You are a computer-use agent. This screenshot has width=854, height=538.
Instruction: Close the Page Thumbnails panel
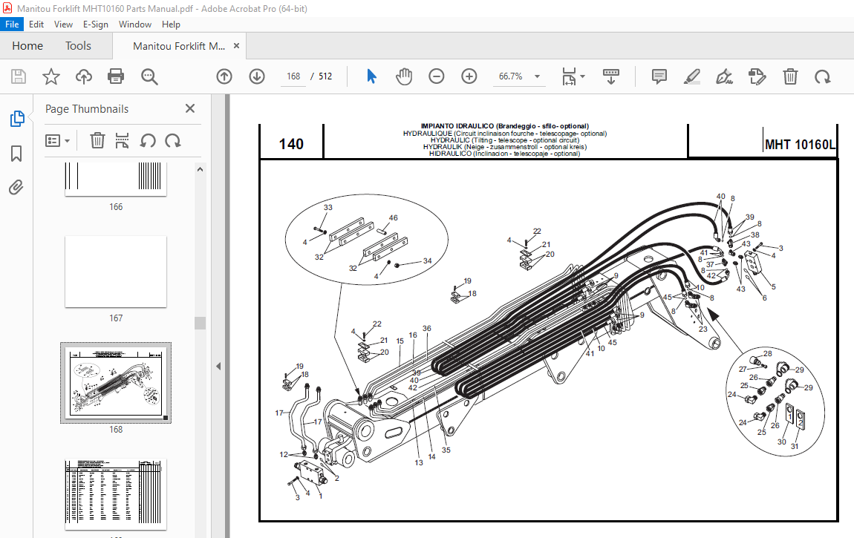pos(190,108)
